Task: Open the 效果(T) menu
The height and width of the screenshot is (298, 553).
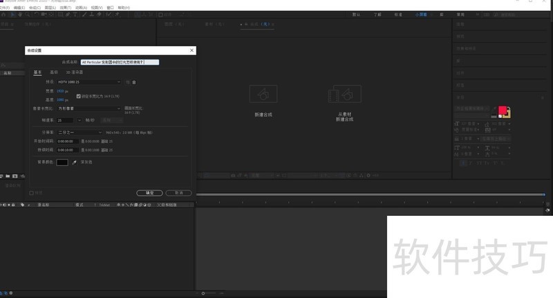Action: (65, 8)
